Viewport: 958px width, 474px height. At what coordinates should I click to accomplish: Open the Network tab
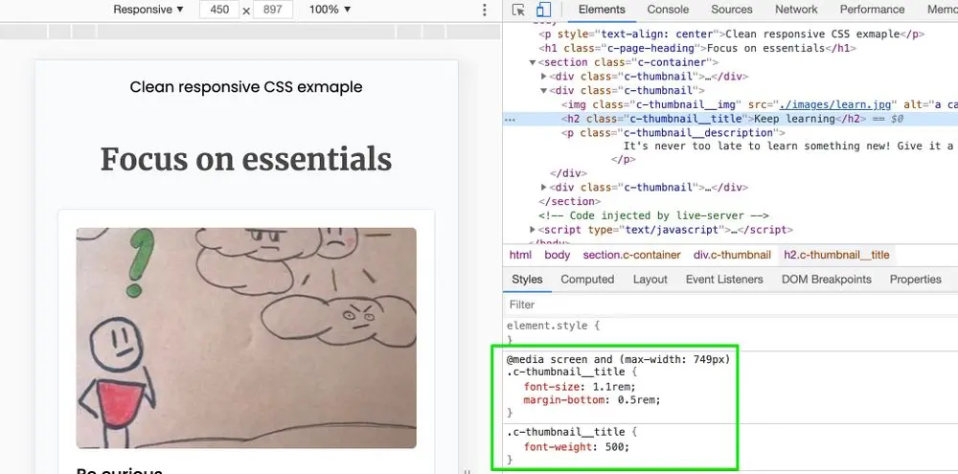click(796, 10)
